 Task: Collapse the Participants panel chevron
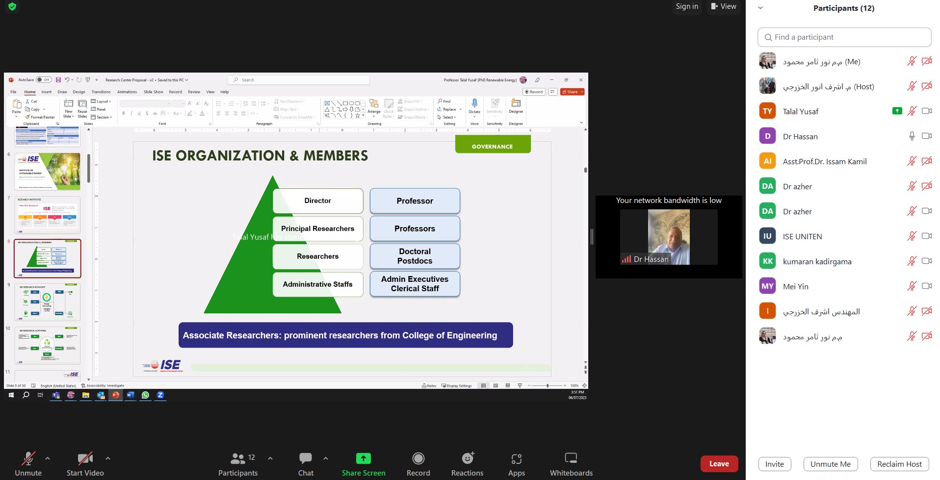pos(760,8)
